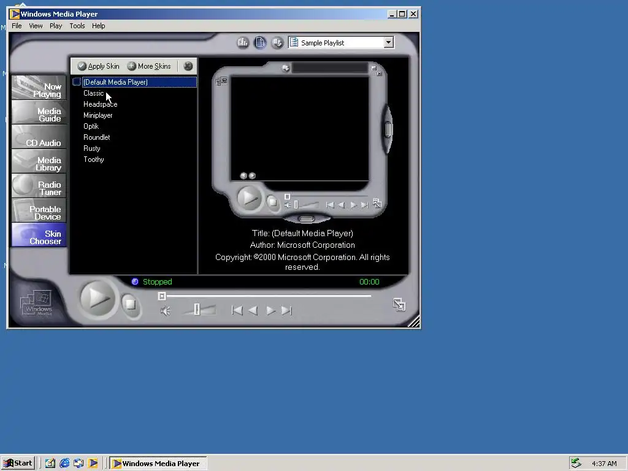This screenshot has width=628, height=471.
Task: Open the Media Guide tab
Action: 39,112
